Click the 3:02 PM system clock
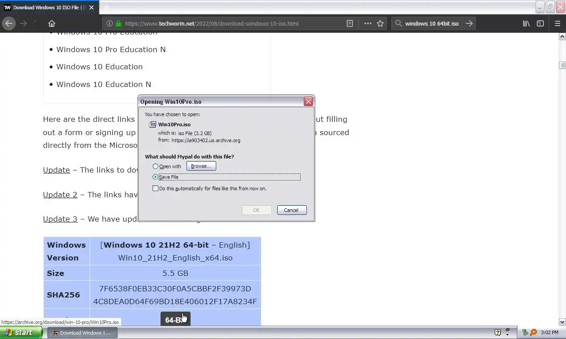 549,332
